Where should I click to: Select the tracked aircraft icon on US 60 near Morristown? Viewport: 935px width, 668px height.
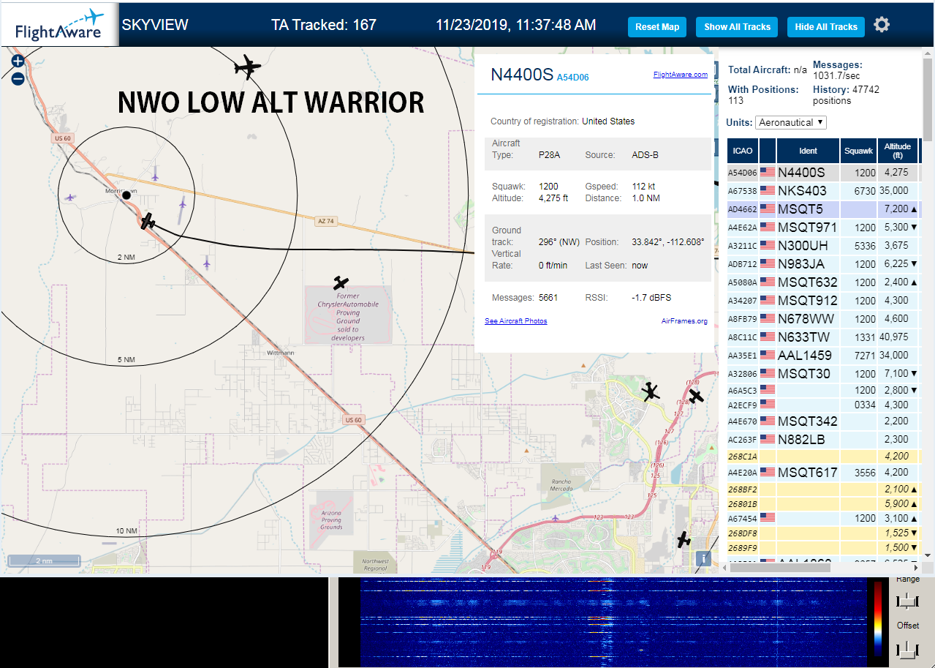[x=148, y=221]
